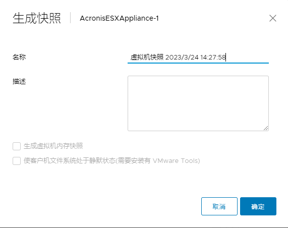Click the 虚拟机快照 text in the name field

(x=147, y=58)
